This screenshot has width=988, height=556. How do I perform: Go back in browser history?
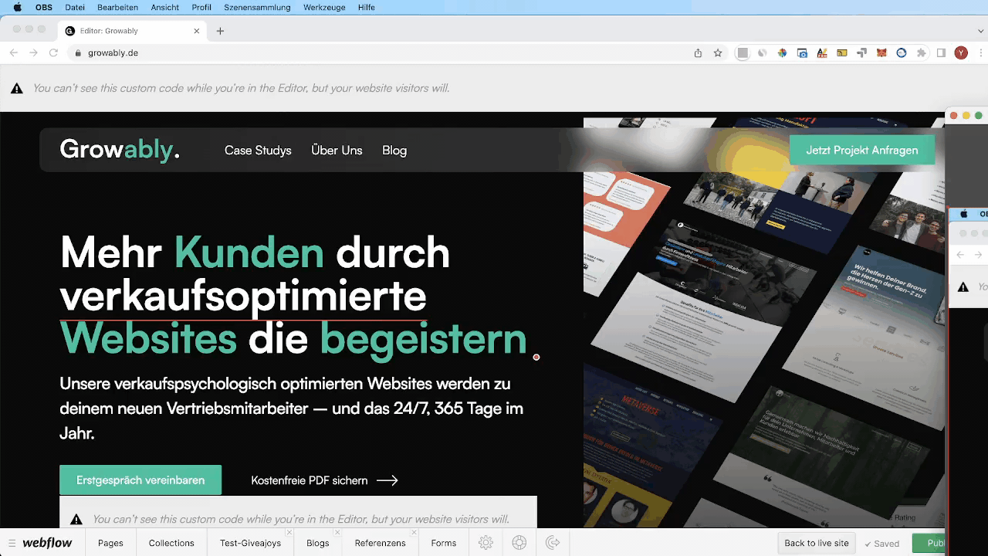coord(13,53)
